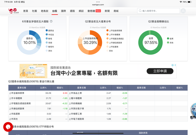
Task: Open the 老鳥說 menu item
Action: pos(44,11)
